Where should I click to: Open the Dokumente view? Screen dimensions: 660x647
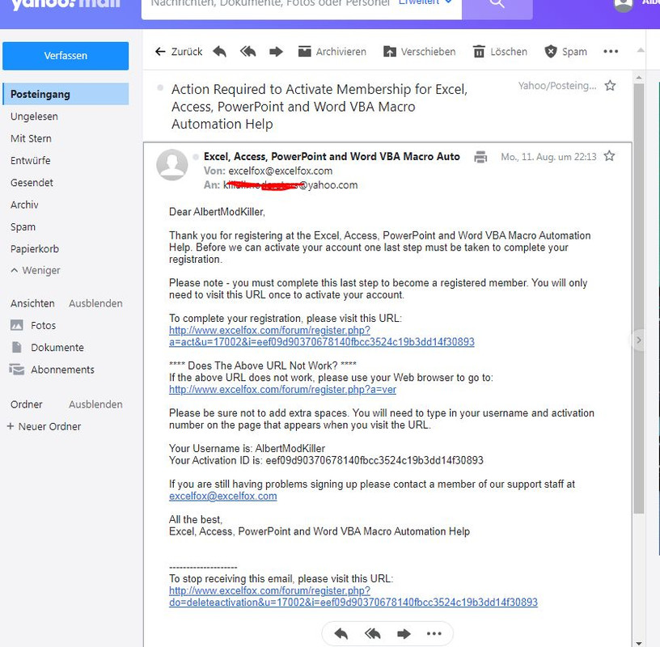pyautogui.click(x=47, y=347)
